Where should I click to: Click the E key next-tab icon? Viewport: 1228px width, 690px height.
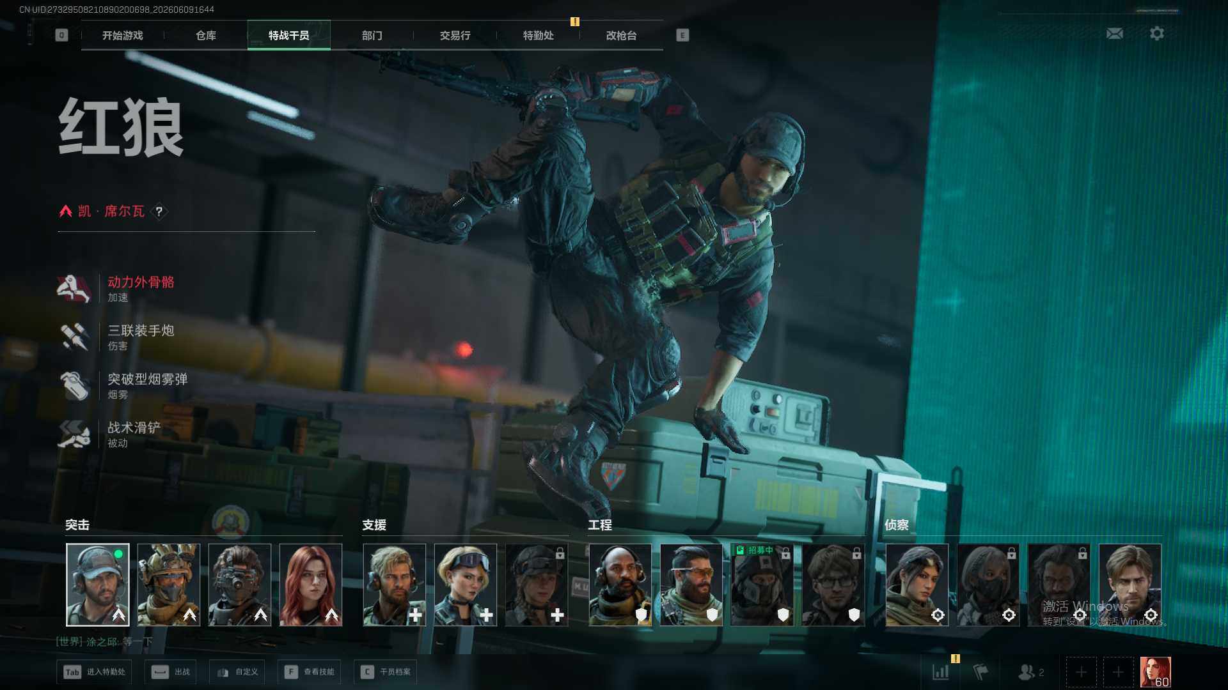click(x=682, y=35)
